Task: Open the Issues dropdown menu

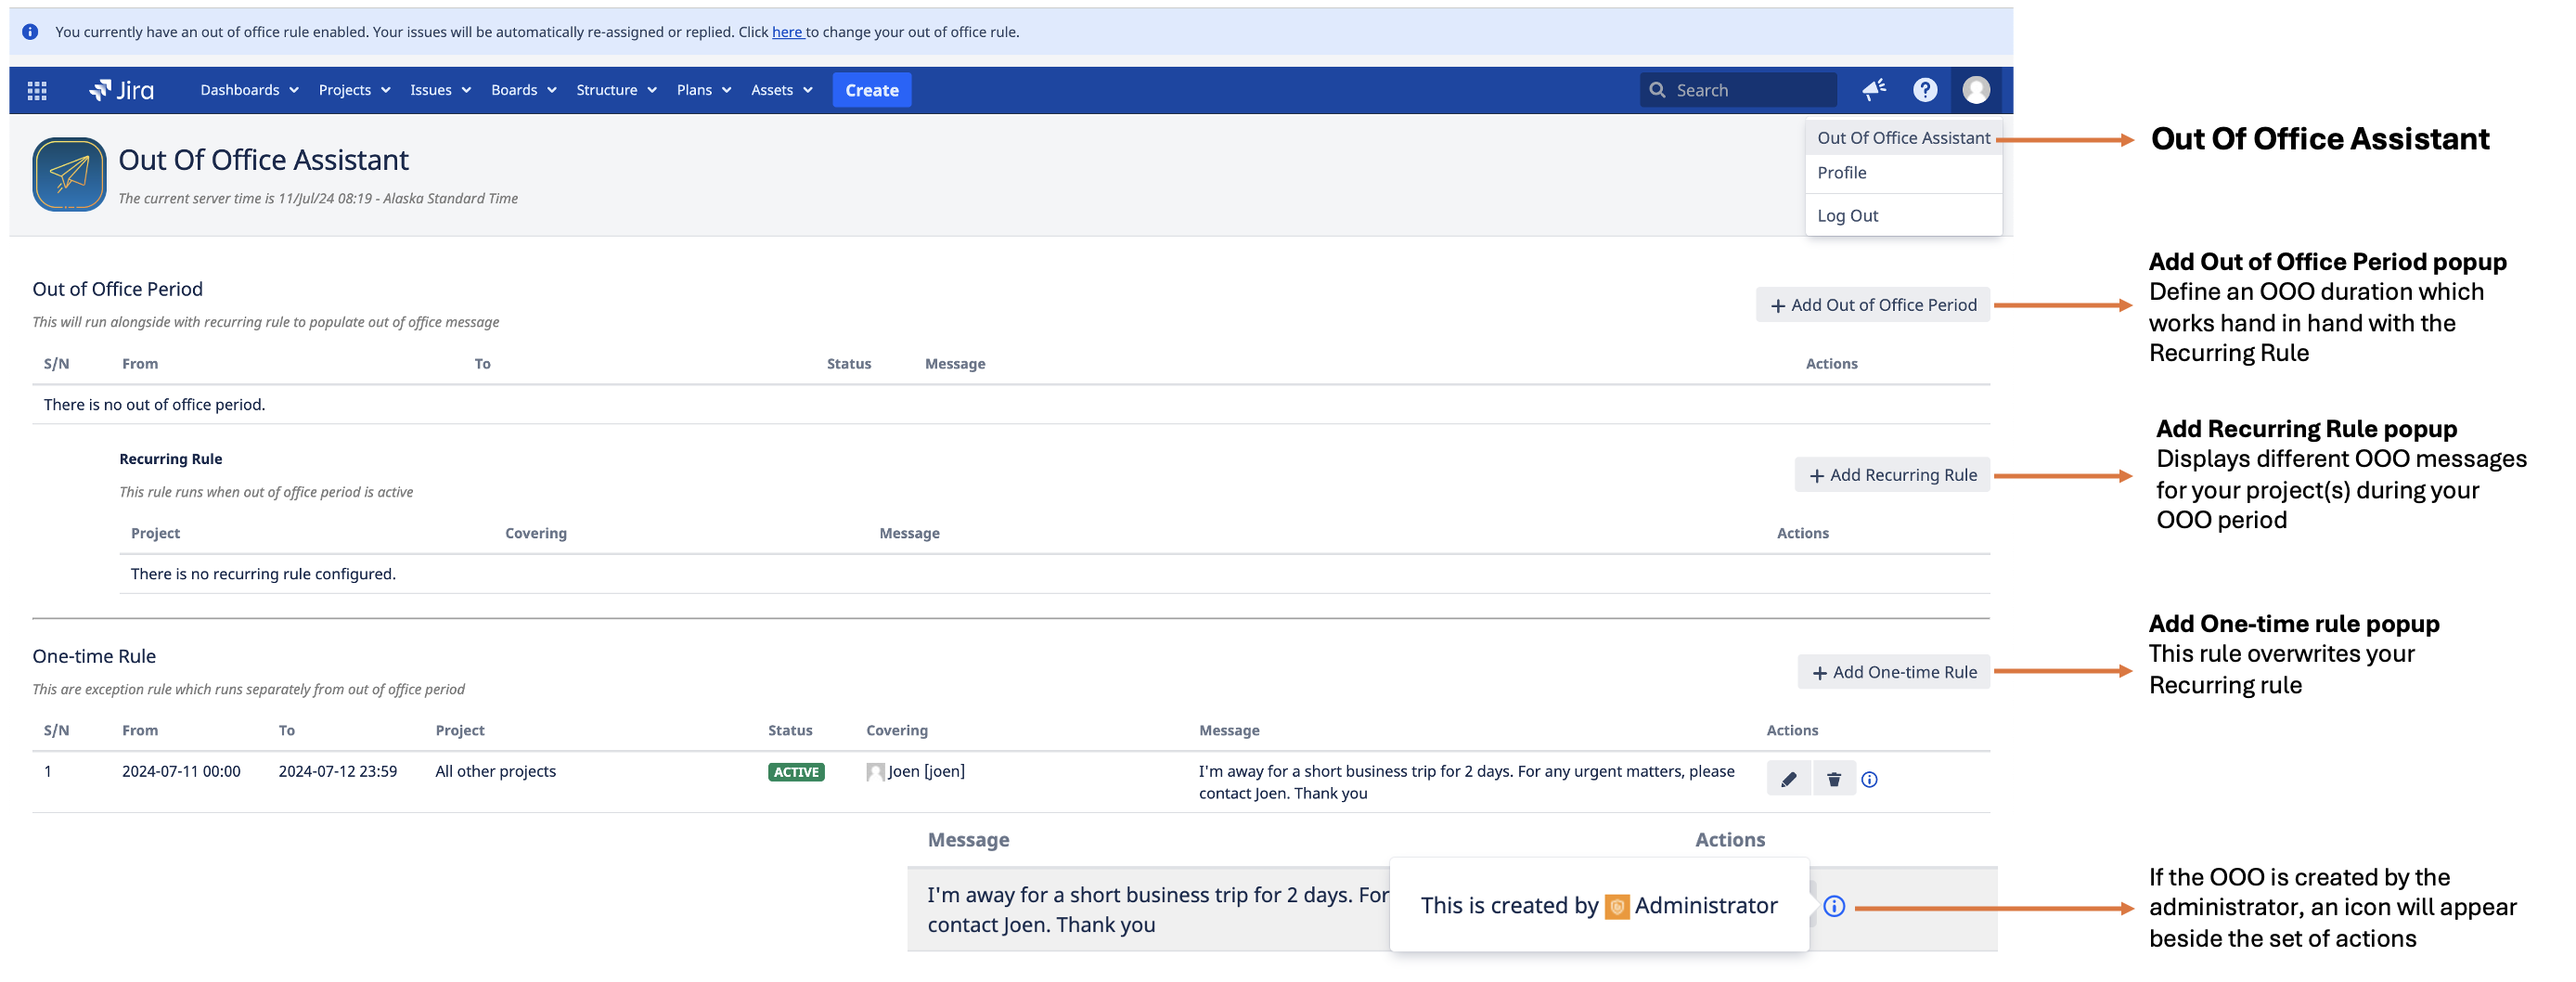Action: coord(440,90)
